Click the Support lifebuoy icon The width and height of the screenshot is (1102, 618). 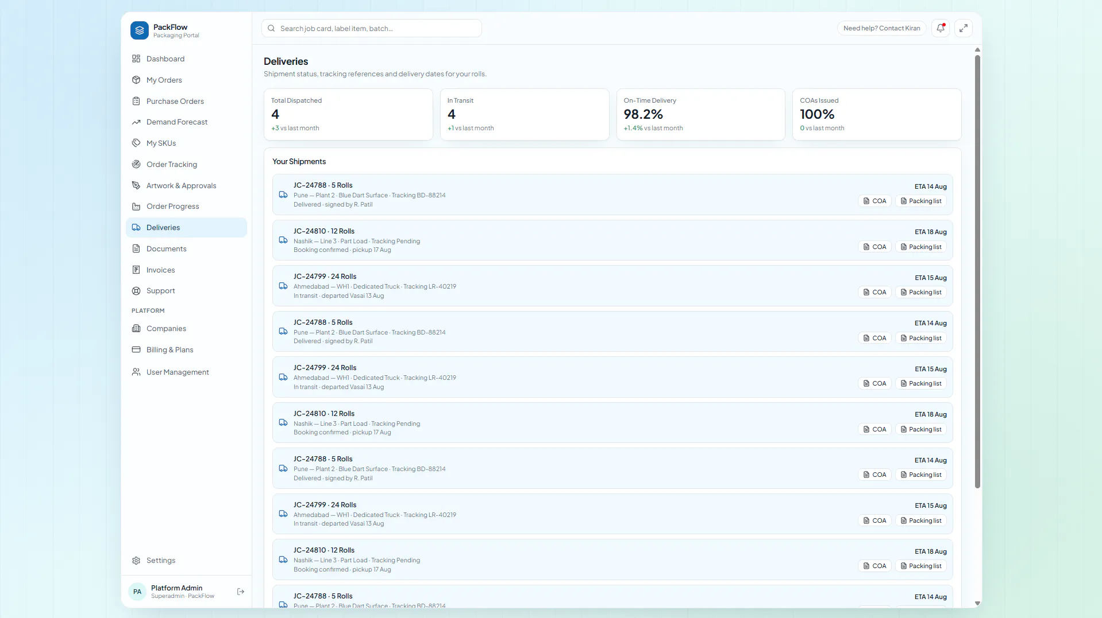point(136,291)
